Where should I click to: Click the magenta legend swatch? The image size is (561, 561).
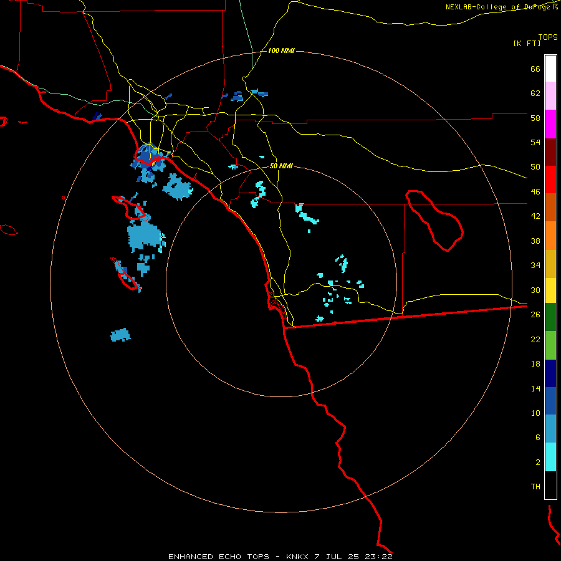550,124
